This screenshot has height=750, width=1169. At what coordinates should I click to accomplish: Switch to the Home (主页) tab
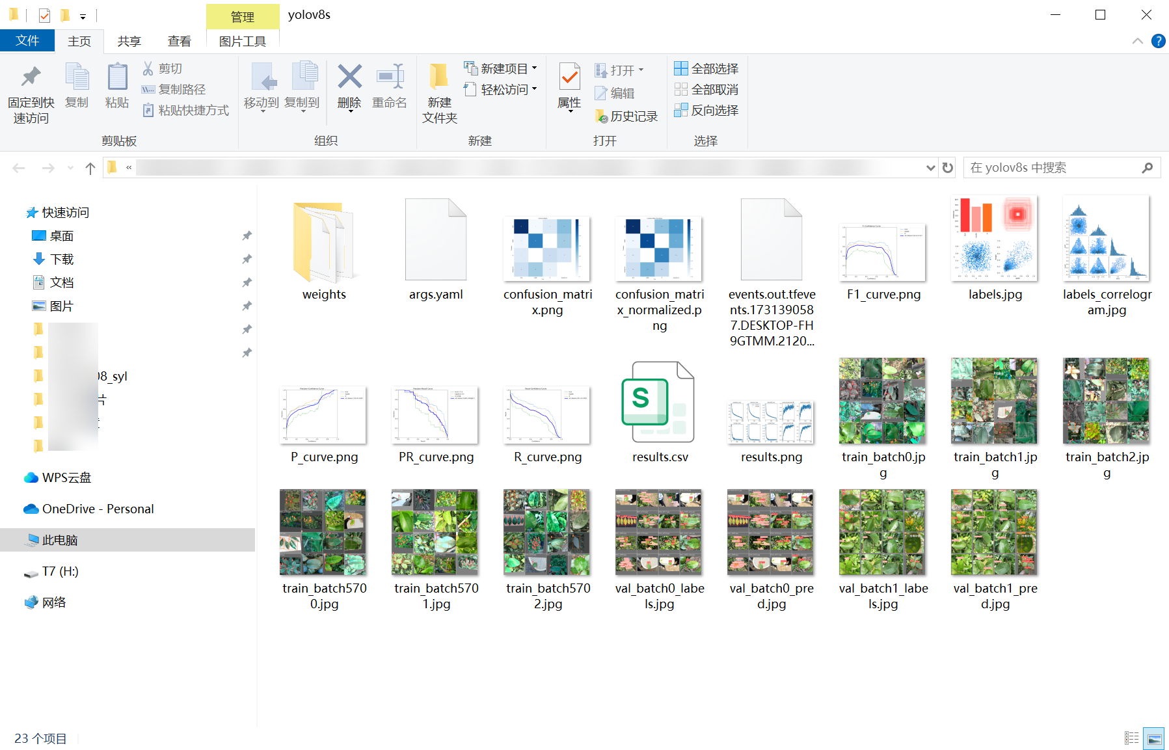[x=79, y=42]
